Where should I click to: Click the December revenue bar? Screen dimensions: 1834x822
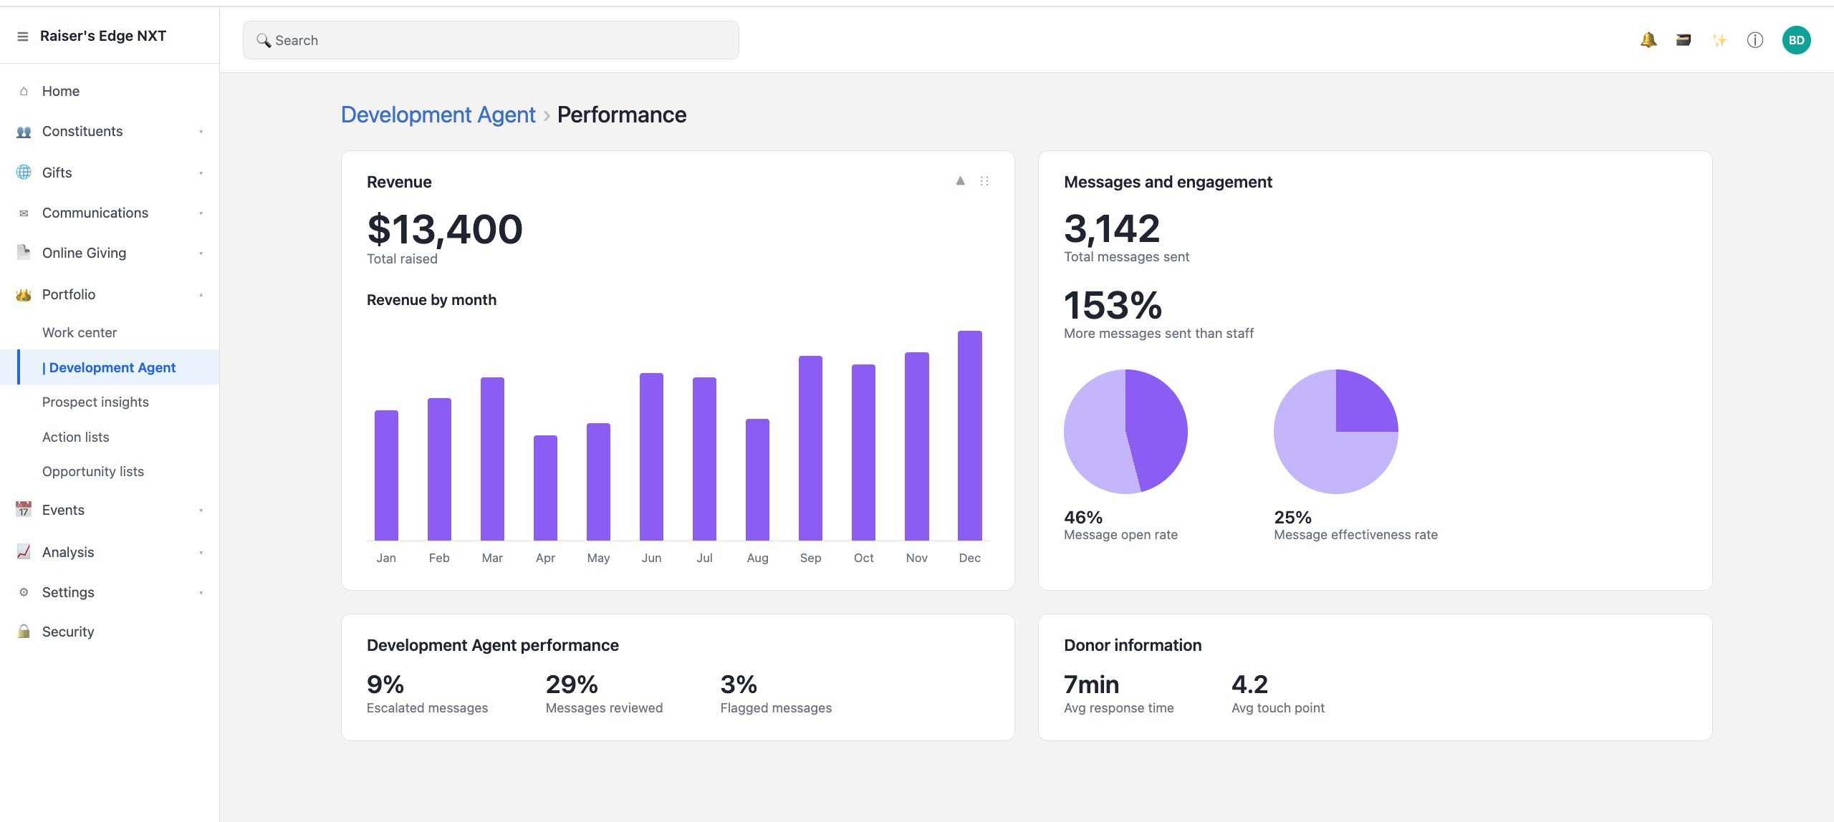969,435
